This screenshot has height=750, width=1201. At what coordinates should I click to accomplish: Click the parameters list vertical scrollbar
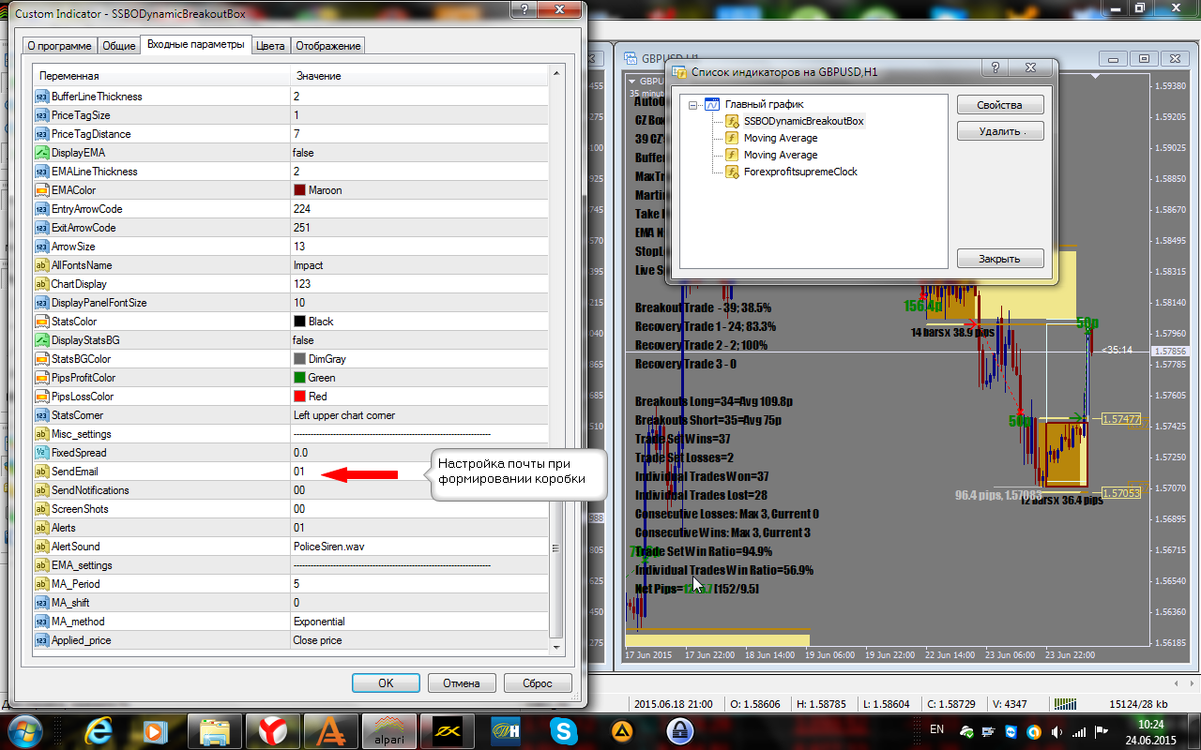click(556, 360)
